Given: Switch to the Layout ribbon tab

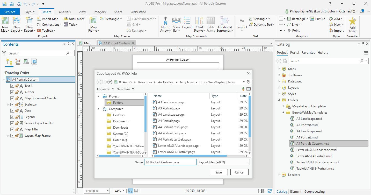Looking at the screenshot, I should 29,12.
